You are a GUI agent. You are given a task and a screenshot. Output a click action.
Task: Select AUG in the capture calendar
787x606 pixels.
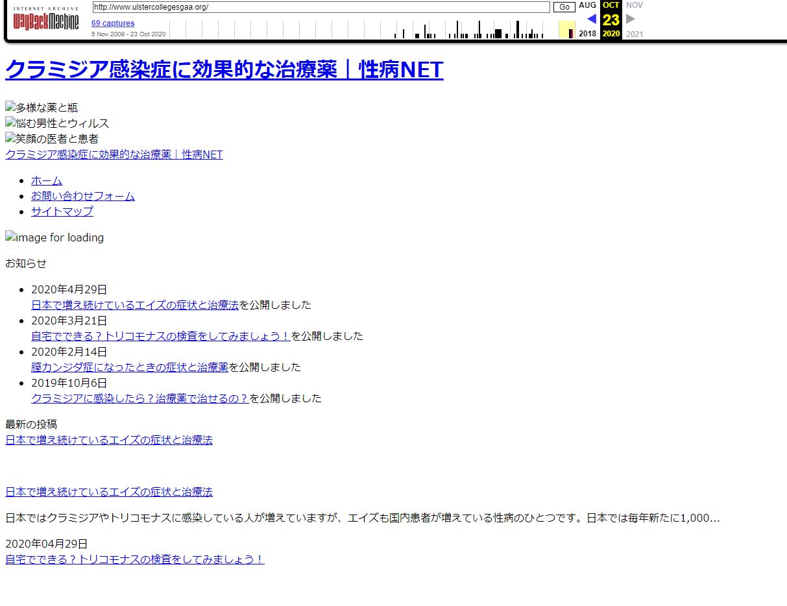(x=587, y=5)
